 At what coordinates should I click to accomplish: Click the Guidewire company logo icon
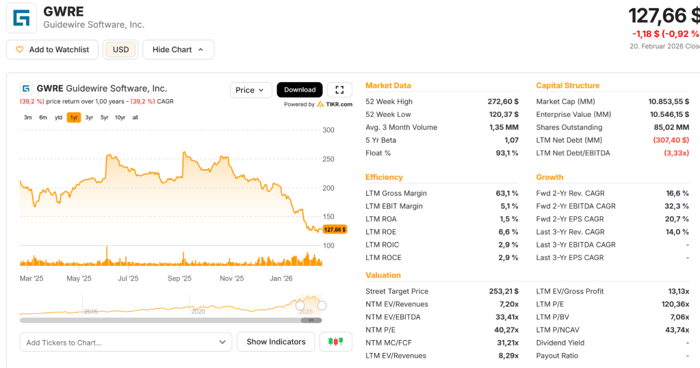[x=21, y=18]
